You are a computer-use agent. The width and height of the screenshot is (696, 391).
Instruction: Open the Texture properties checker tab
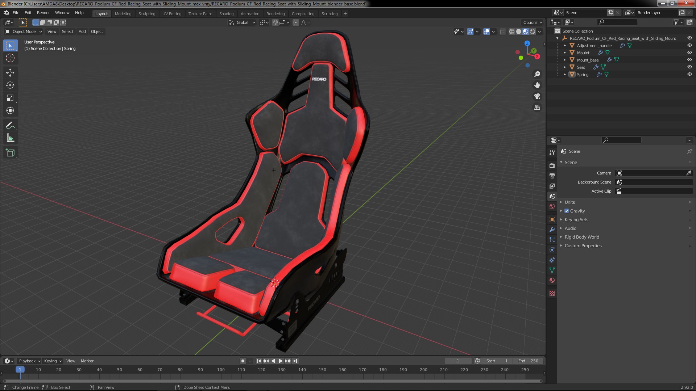(552, 293)
